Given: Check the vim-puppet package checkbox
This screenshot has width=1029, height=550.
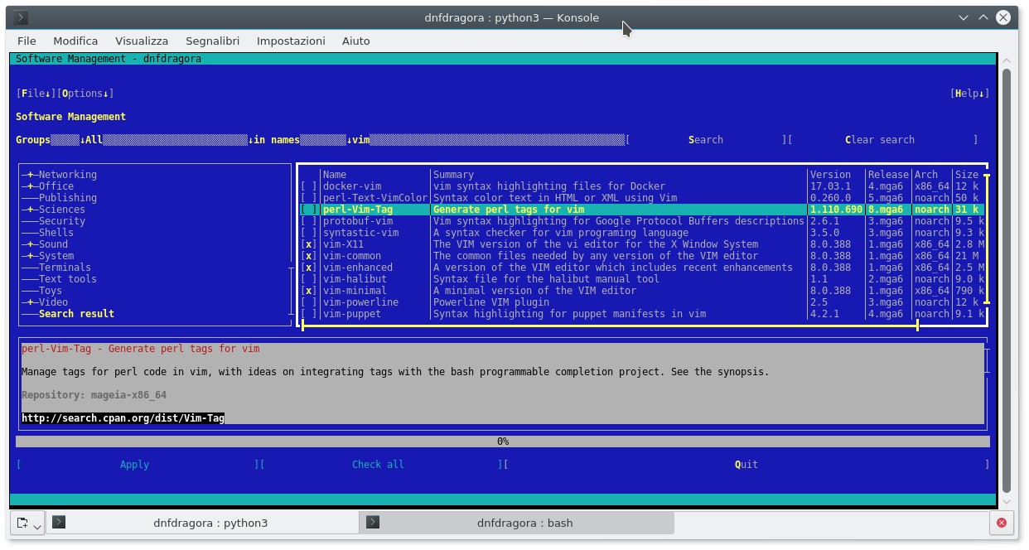Looking at the screenshot, I should [308, 314].
